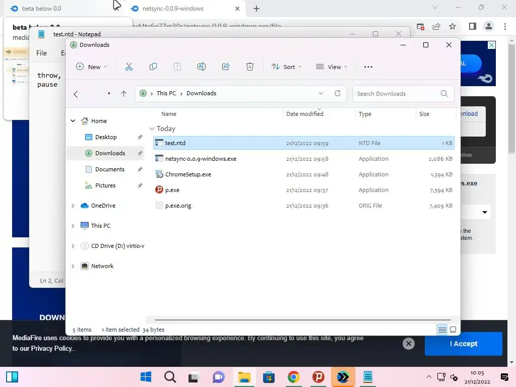Select ChromeSetup.exe file
This screenshot has width=516, height=387.
point(303,174)
